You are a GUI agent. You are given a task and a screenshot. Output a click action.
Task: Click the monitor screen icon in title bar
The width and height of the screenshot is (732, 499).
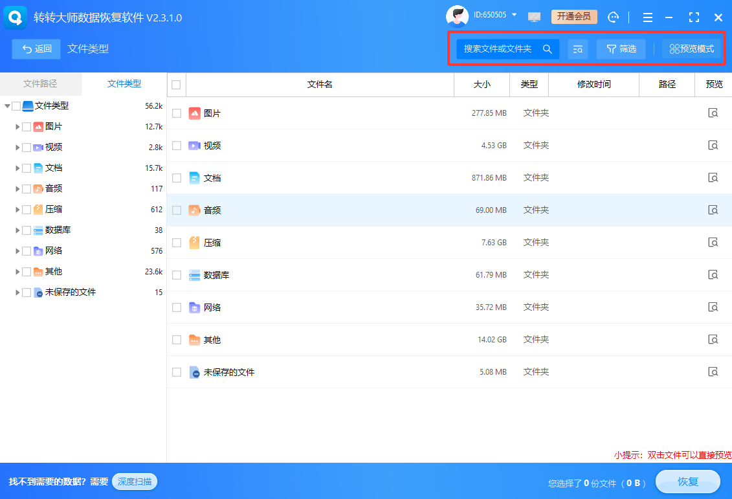[534, 17]
